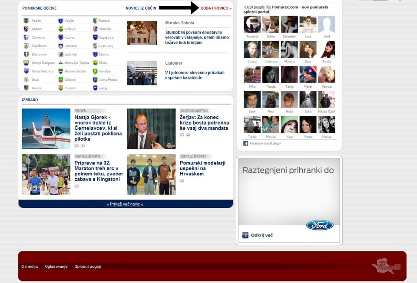Select Splošni pogoji in the footer
417x283 pixels.
[x=88, y=267]
